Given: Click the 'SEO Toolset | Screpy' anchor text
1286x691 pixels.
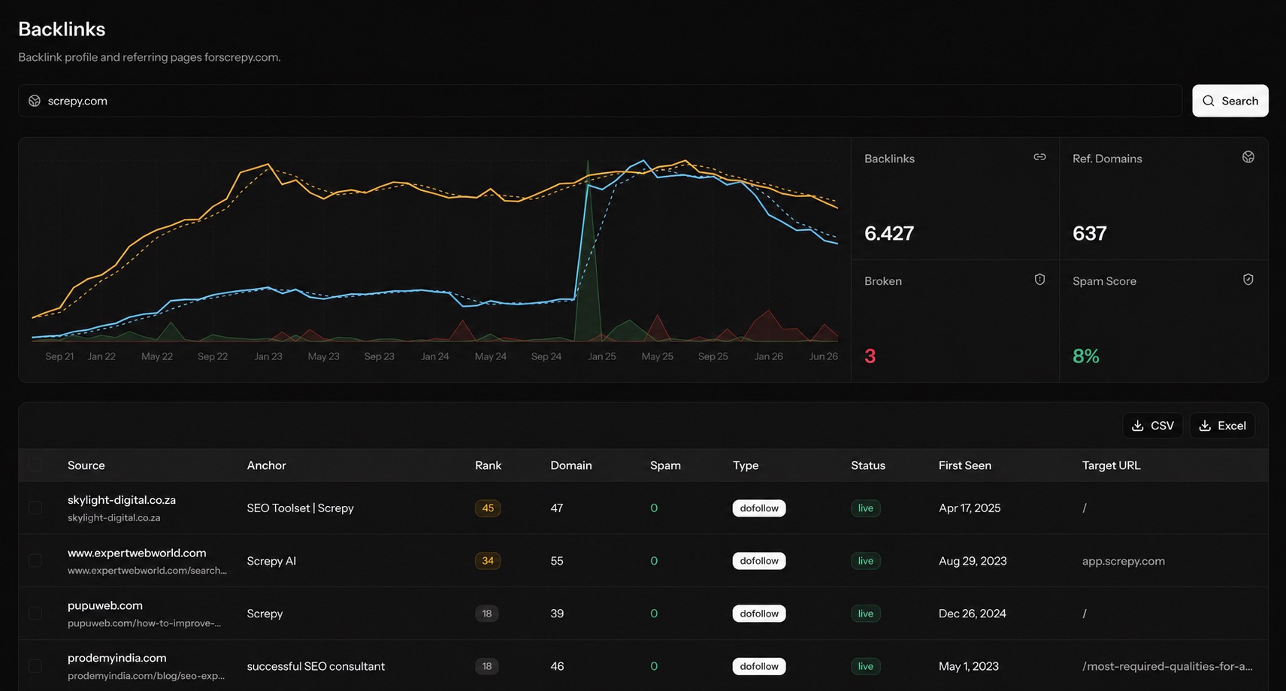Looking at the screenshot, I should 300,508.
